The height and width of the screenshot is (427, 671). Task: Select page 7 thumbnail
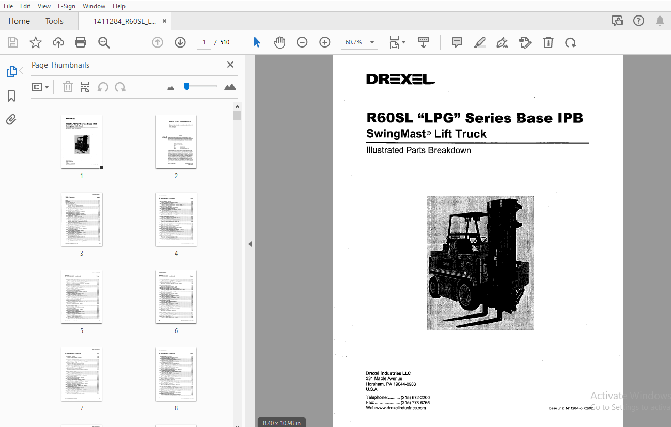82,374
